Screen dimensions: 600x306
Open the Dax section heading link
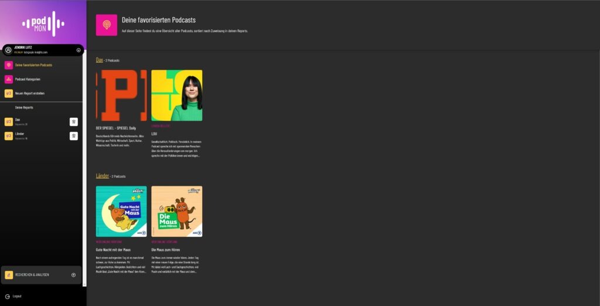(100, 60)
